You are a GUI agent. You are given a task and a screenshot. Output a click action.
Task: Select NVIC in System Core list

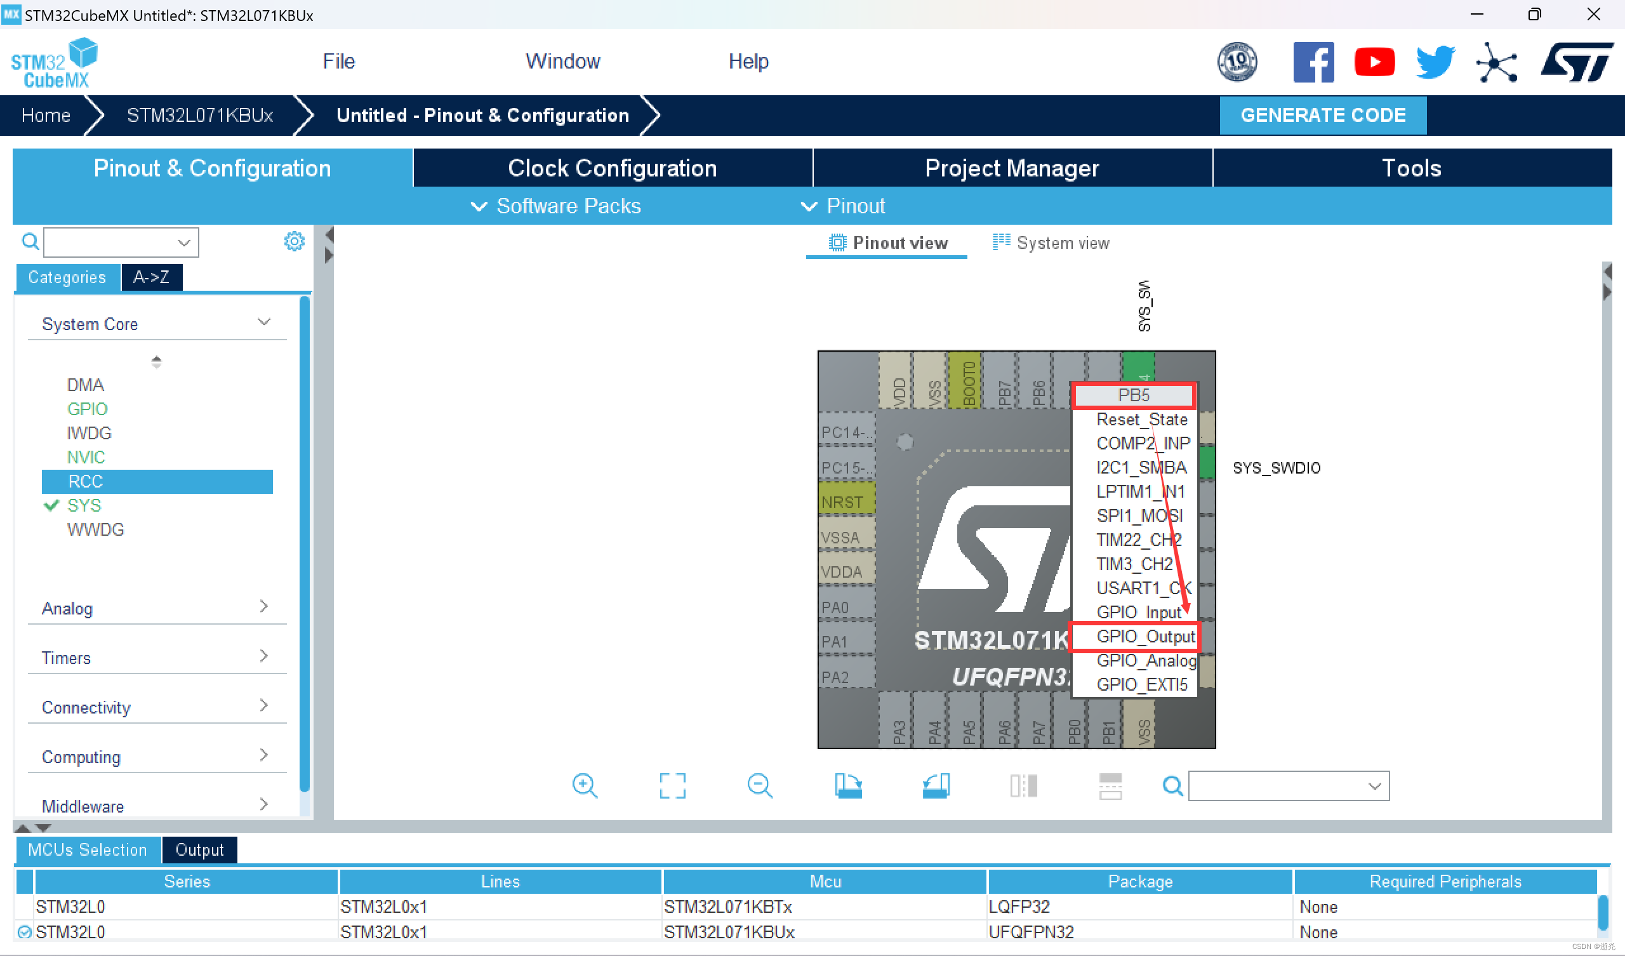(86, 457)
